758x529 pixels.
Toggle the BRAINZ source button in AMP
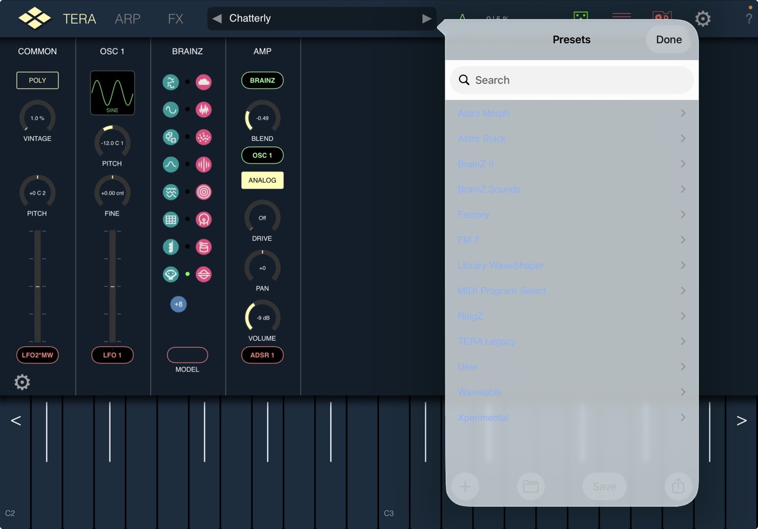(x=262, y=80)
